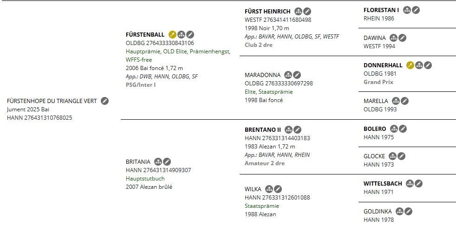456x232 pixels.
Task: Open the pedigree tree icon for Dawina
Action: pyautogui.click(x=393, y=38)
